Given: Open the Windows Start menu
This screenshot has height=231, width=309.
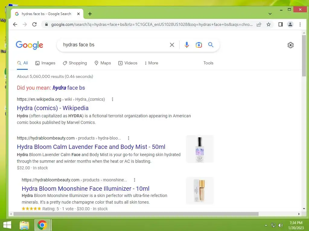Looking at the screenshot, I should 7,225.
